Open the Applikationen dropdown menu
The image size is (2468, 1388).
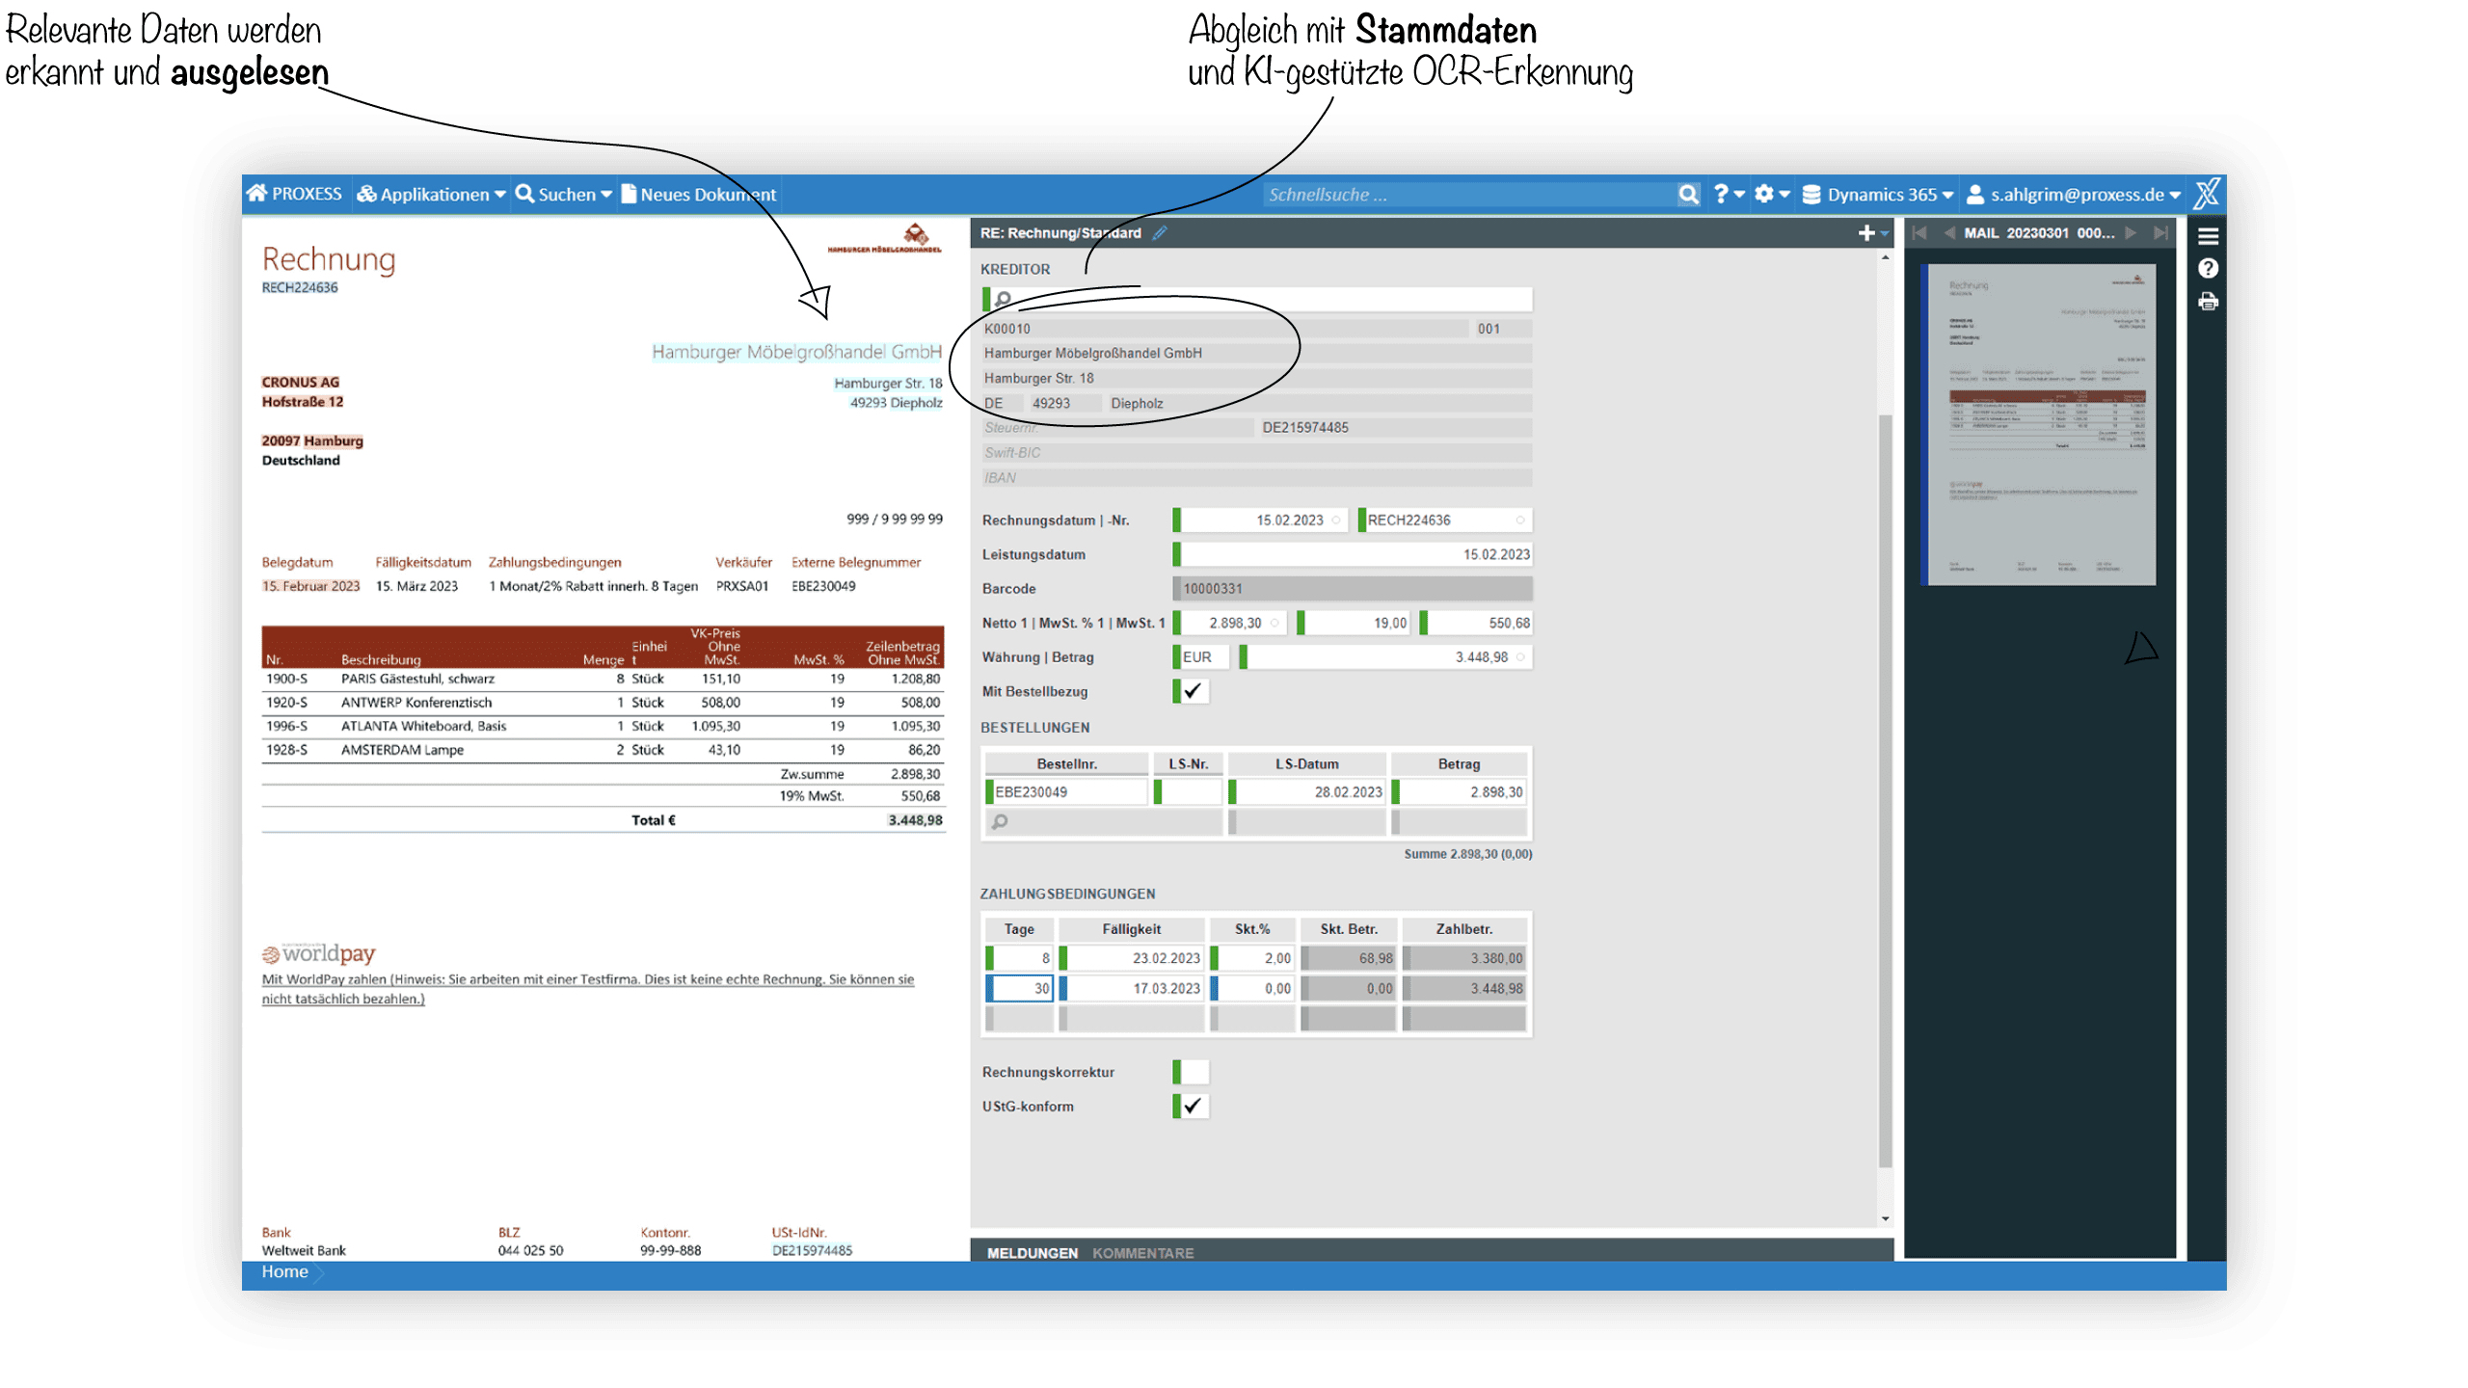click(x=431, y=195)
